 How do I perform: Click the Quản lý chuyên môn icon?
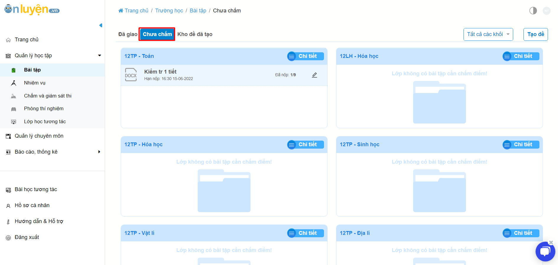[8, 136]
